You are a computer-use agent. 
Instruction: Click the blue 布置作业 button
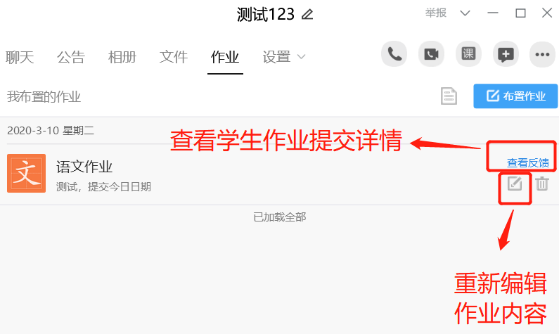click(x=515, y=96)
